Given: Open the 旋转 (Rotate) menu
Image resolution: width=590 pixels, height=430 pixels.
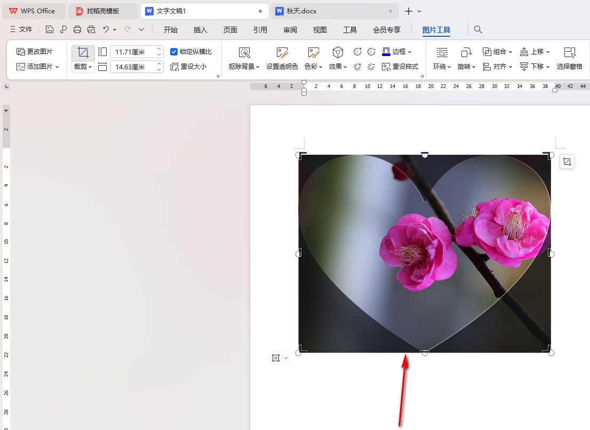Looking at the screenshot, I should click(x=466, y=59).
